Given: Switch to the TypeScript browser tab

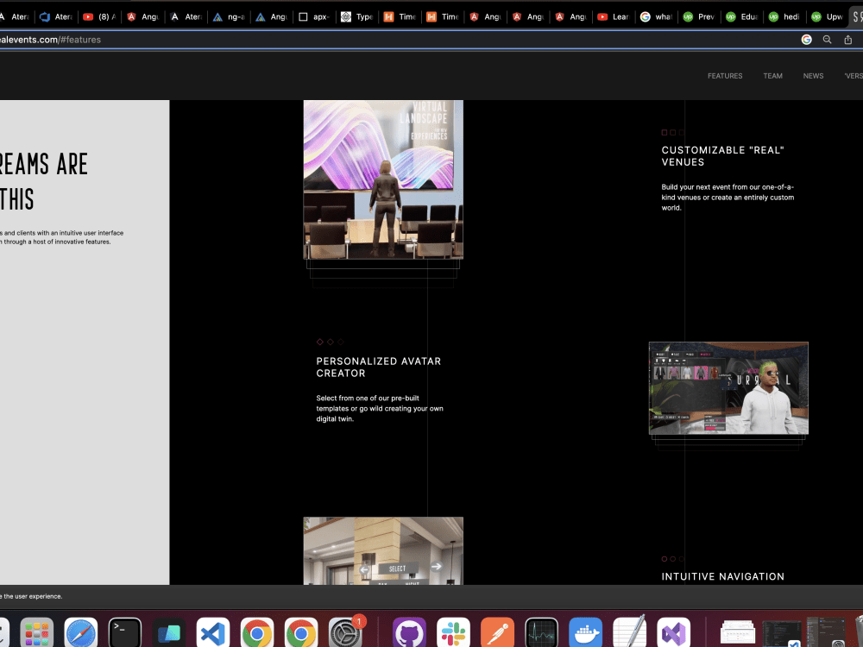Looking at the screenshot, I should (x=356, y=16).
